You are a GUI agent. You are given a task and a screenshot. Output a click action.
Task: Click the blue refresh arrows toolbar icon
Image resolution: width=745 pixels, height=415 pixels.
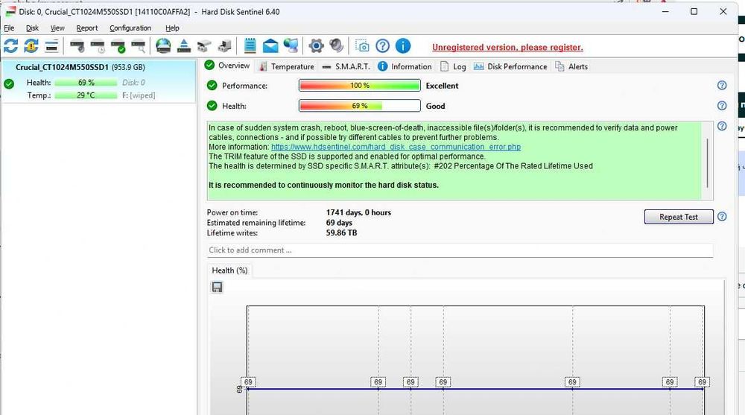tap(11, 46)
